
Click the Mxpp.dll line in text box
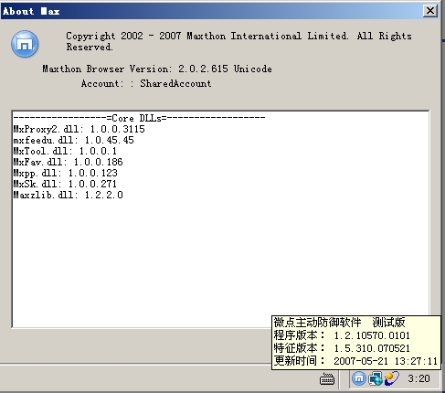pyautogui.click(x=65, y=173)
